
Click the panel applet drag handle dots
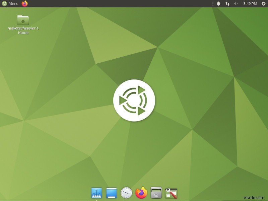pos(213,4)
